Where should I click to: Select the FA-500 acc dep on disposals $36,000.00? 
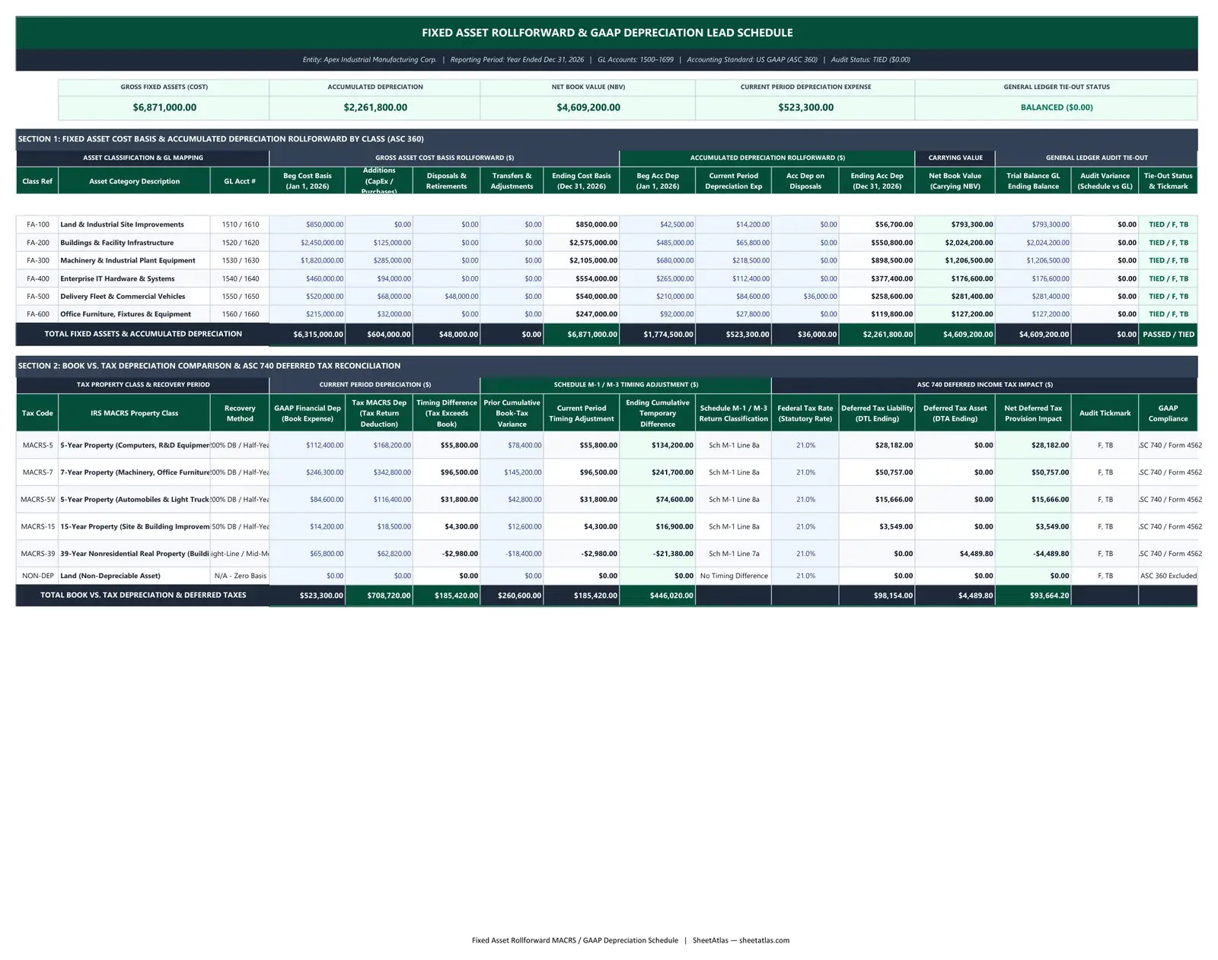point(805,297)
